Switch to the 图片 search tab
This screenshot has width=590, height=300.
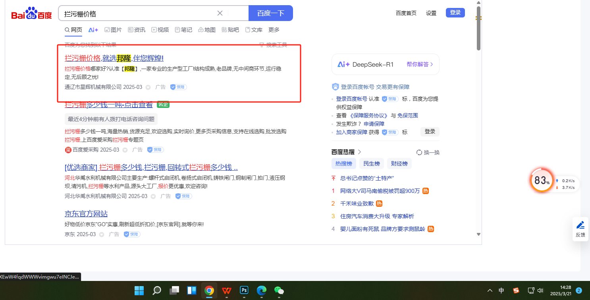(113, 30)
